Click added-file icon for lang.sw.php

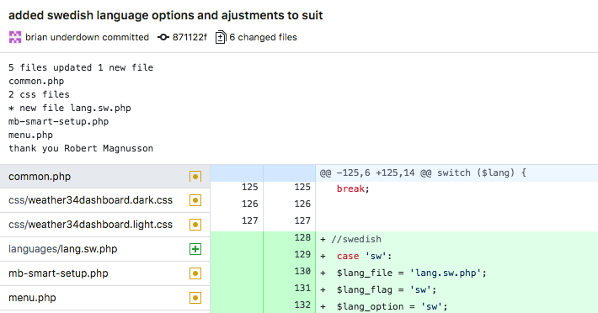coord(195,249)
